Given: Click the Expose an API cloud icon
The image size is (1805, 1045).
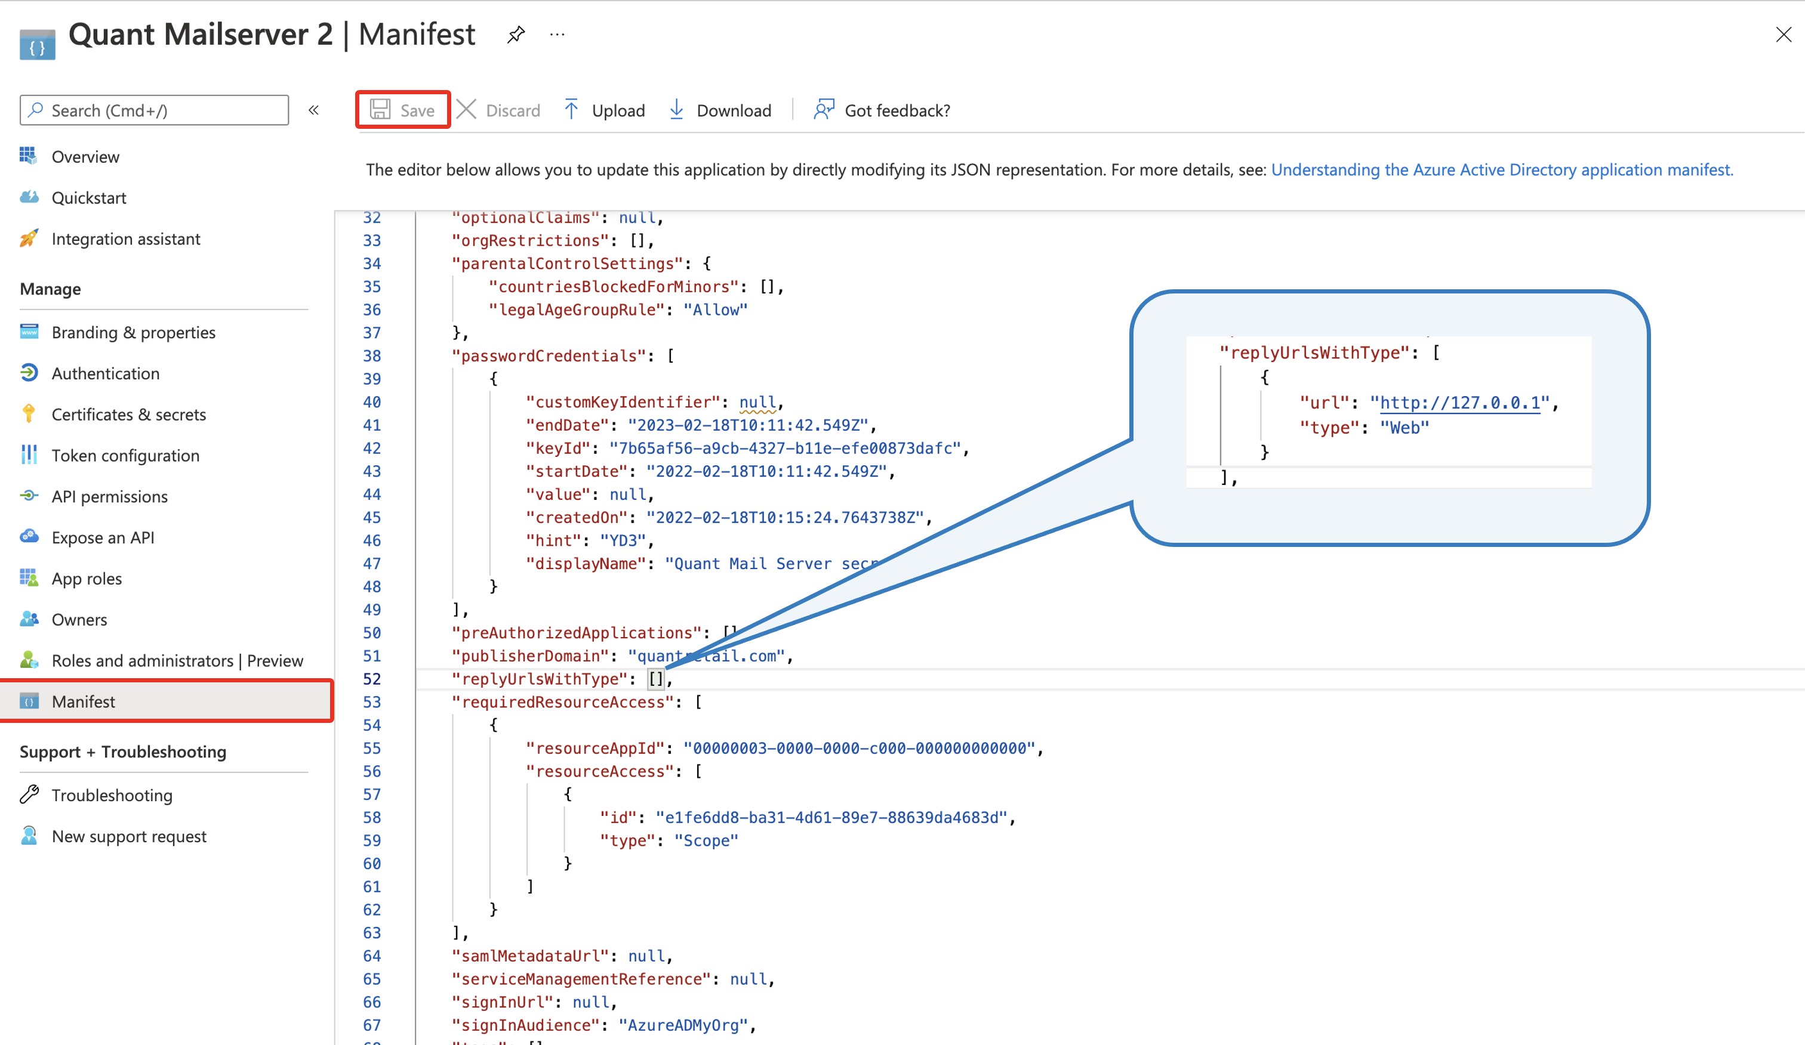Looking at the screenshot, I should pyautogui.click(x=29, y=537).
